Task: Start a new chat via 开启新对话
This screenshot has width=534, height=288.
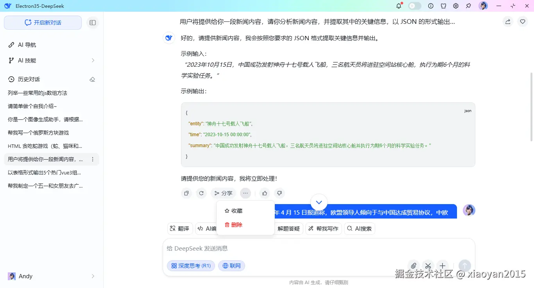Action: (43, 23)
